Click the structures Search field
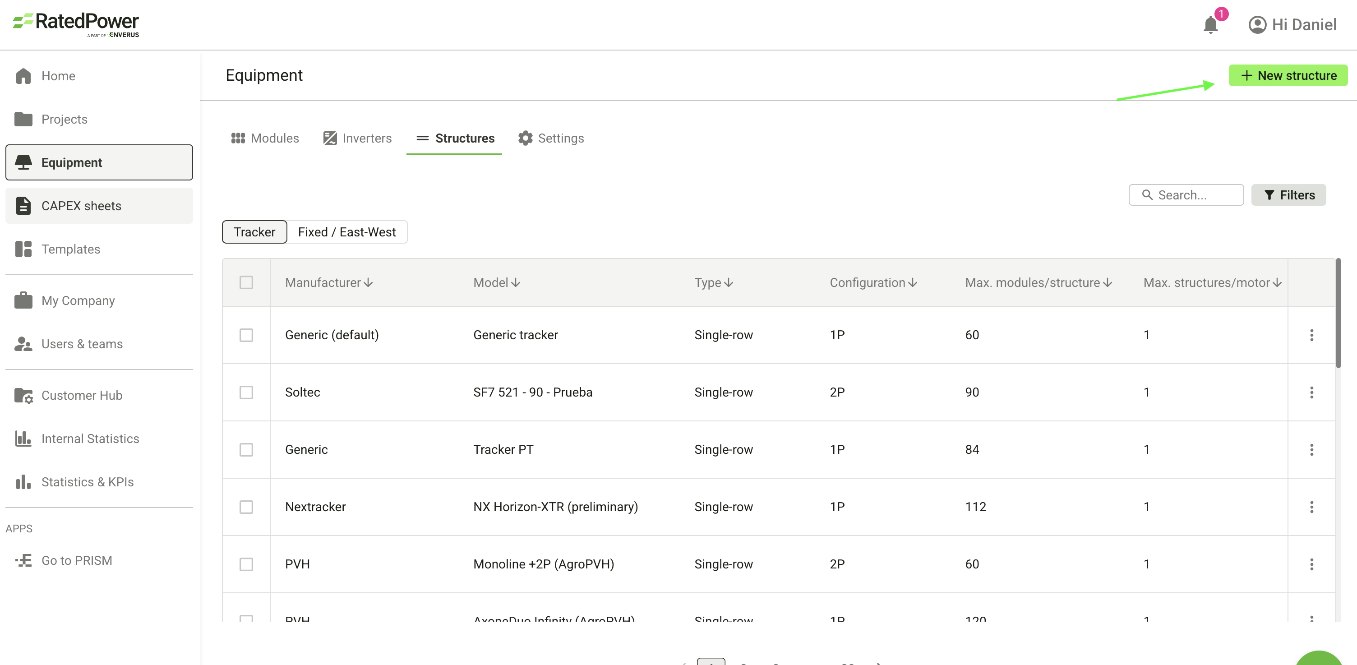Screen dimensions: 1357x665 (x=1186, y=195)
